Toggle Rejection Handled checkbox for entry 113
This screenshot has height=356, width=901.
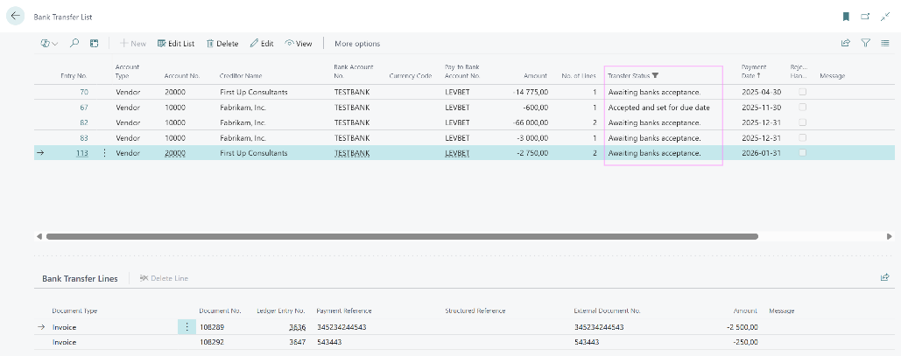tap(802, 153)
